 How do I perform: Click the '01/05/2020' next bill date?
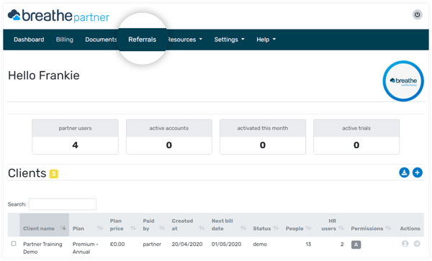point(226,244)
